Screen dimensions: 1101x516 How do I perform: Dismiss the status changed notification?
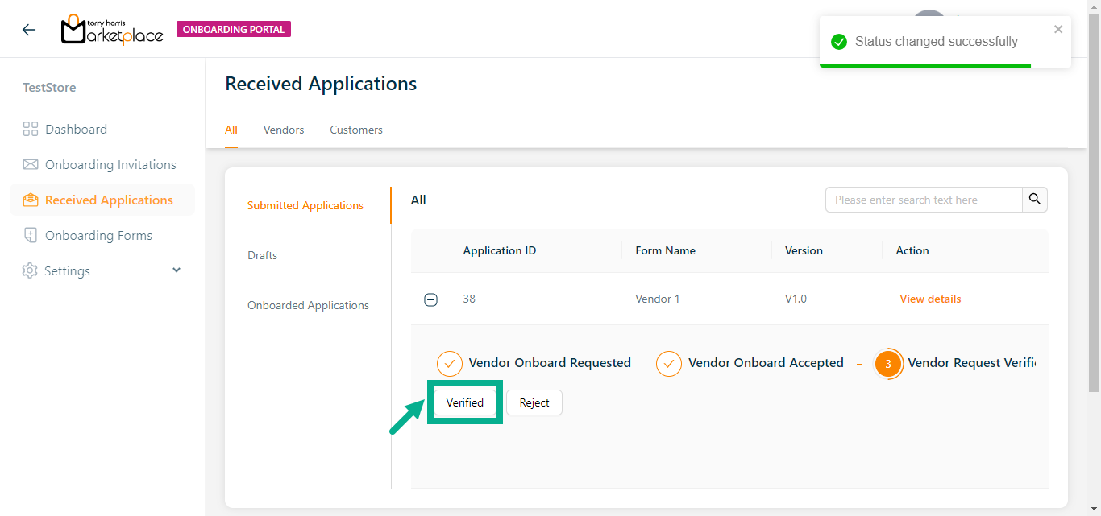coord(1058,30)
